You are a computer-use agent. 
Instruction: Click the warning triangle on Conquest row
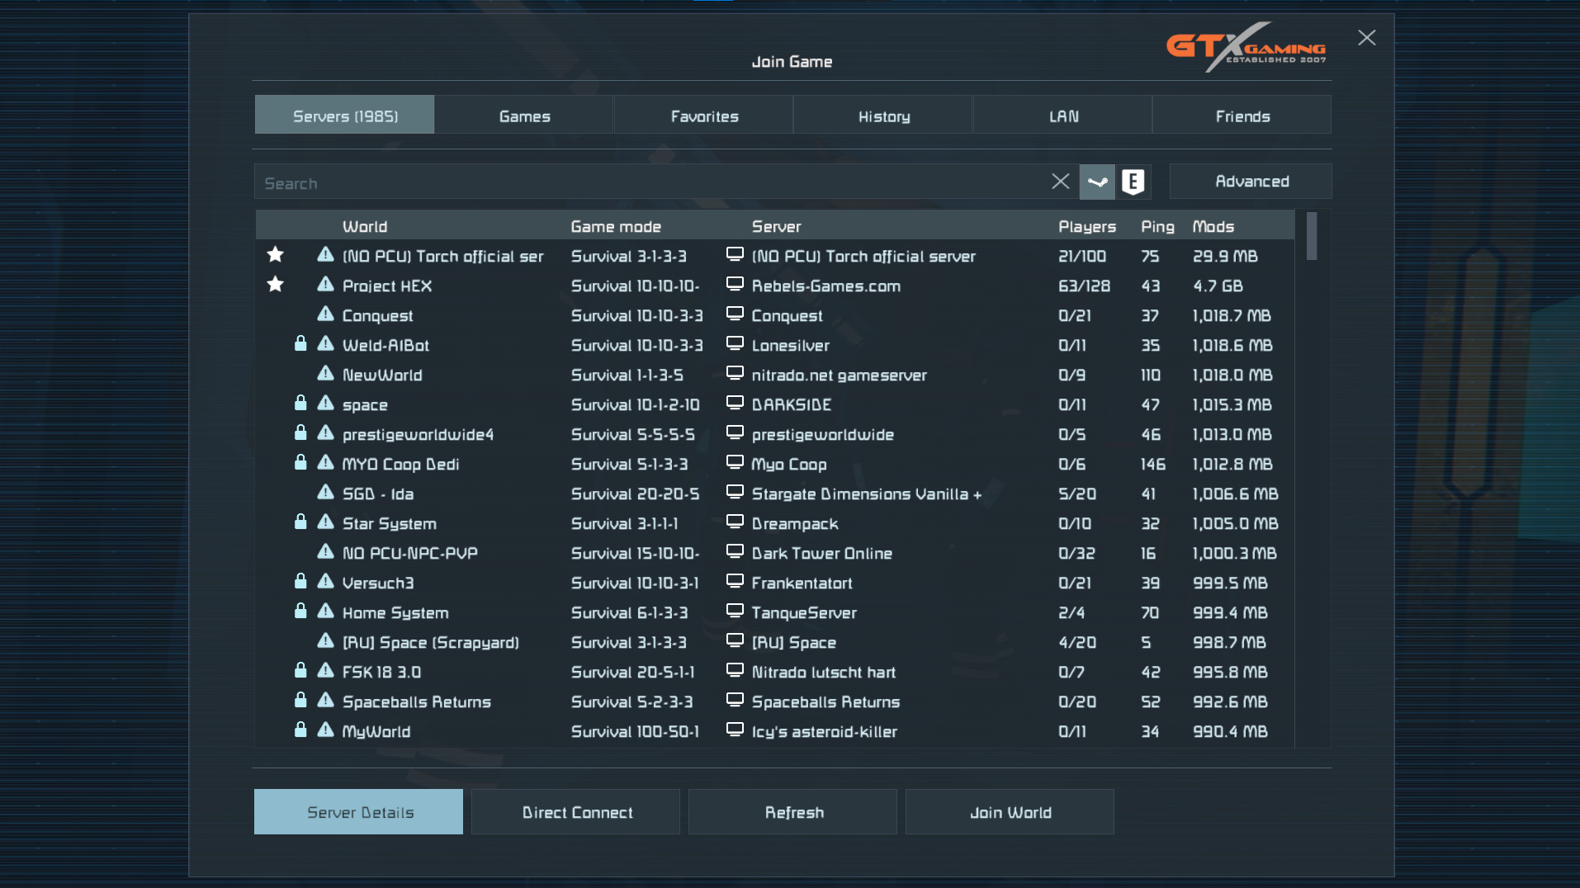click(x=326, y=314)
